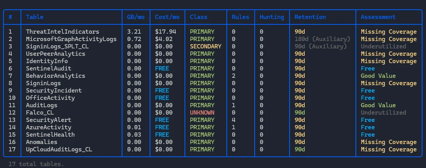Select the Rules column header
The image size is (426, 168).
[240, 17]
